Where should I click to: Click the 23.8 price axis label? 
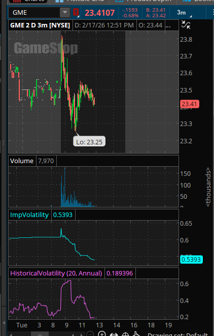[186, 40]
